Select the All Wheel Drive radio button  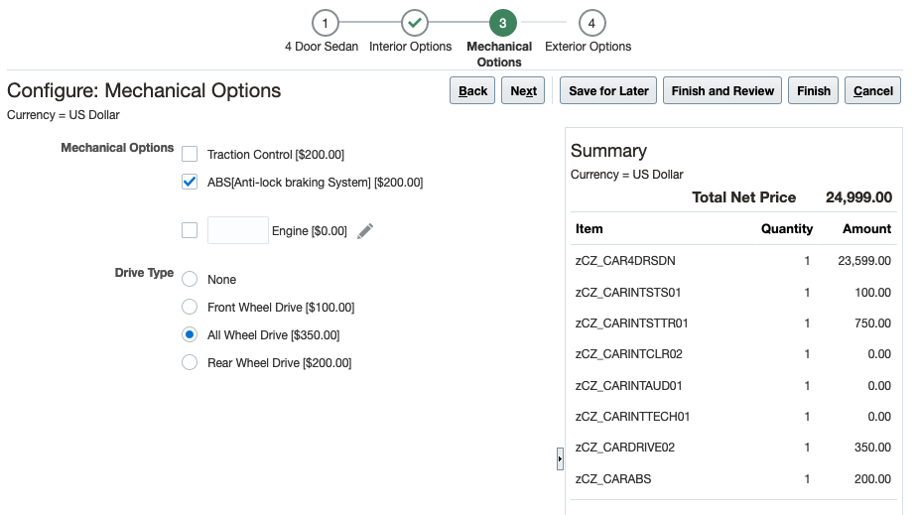[x=190, y=335]
